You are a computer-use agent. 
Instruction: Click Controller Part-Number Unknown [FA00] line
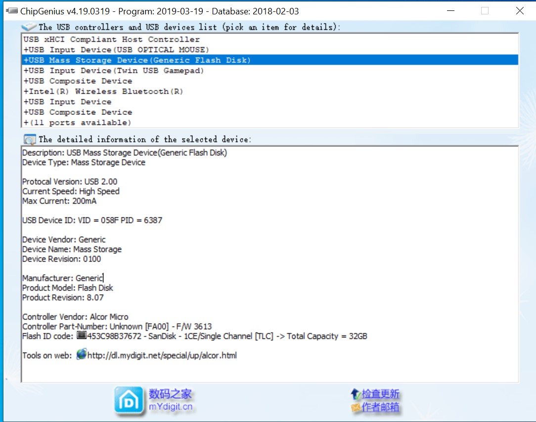coord(117,326)
